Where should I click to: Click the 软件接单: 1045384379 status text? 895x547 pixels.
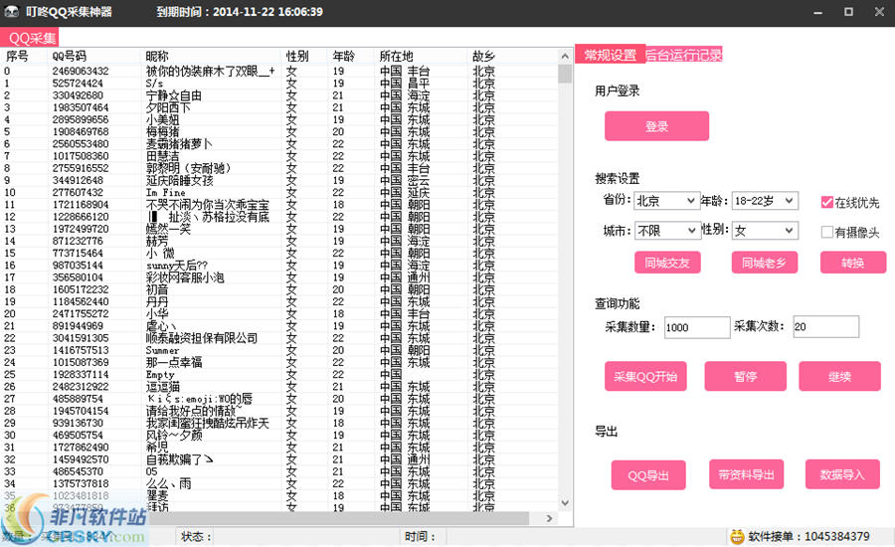click(808, 536)
